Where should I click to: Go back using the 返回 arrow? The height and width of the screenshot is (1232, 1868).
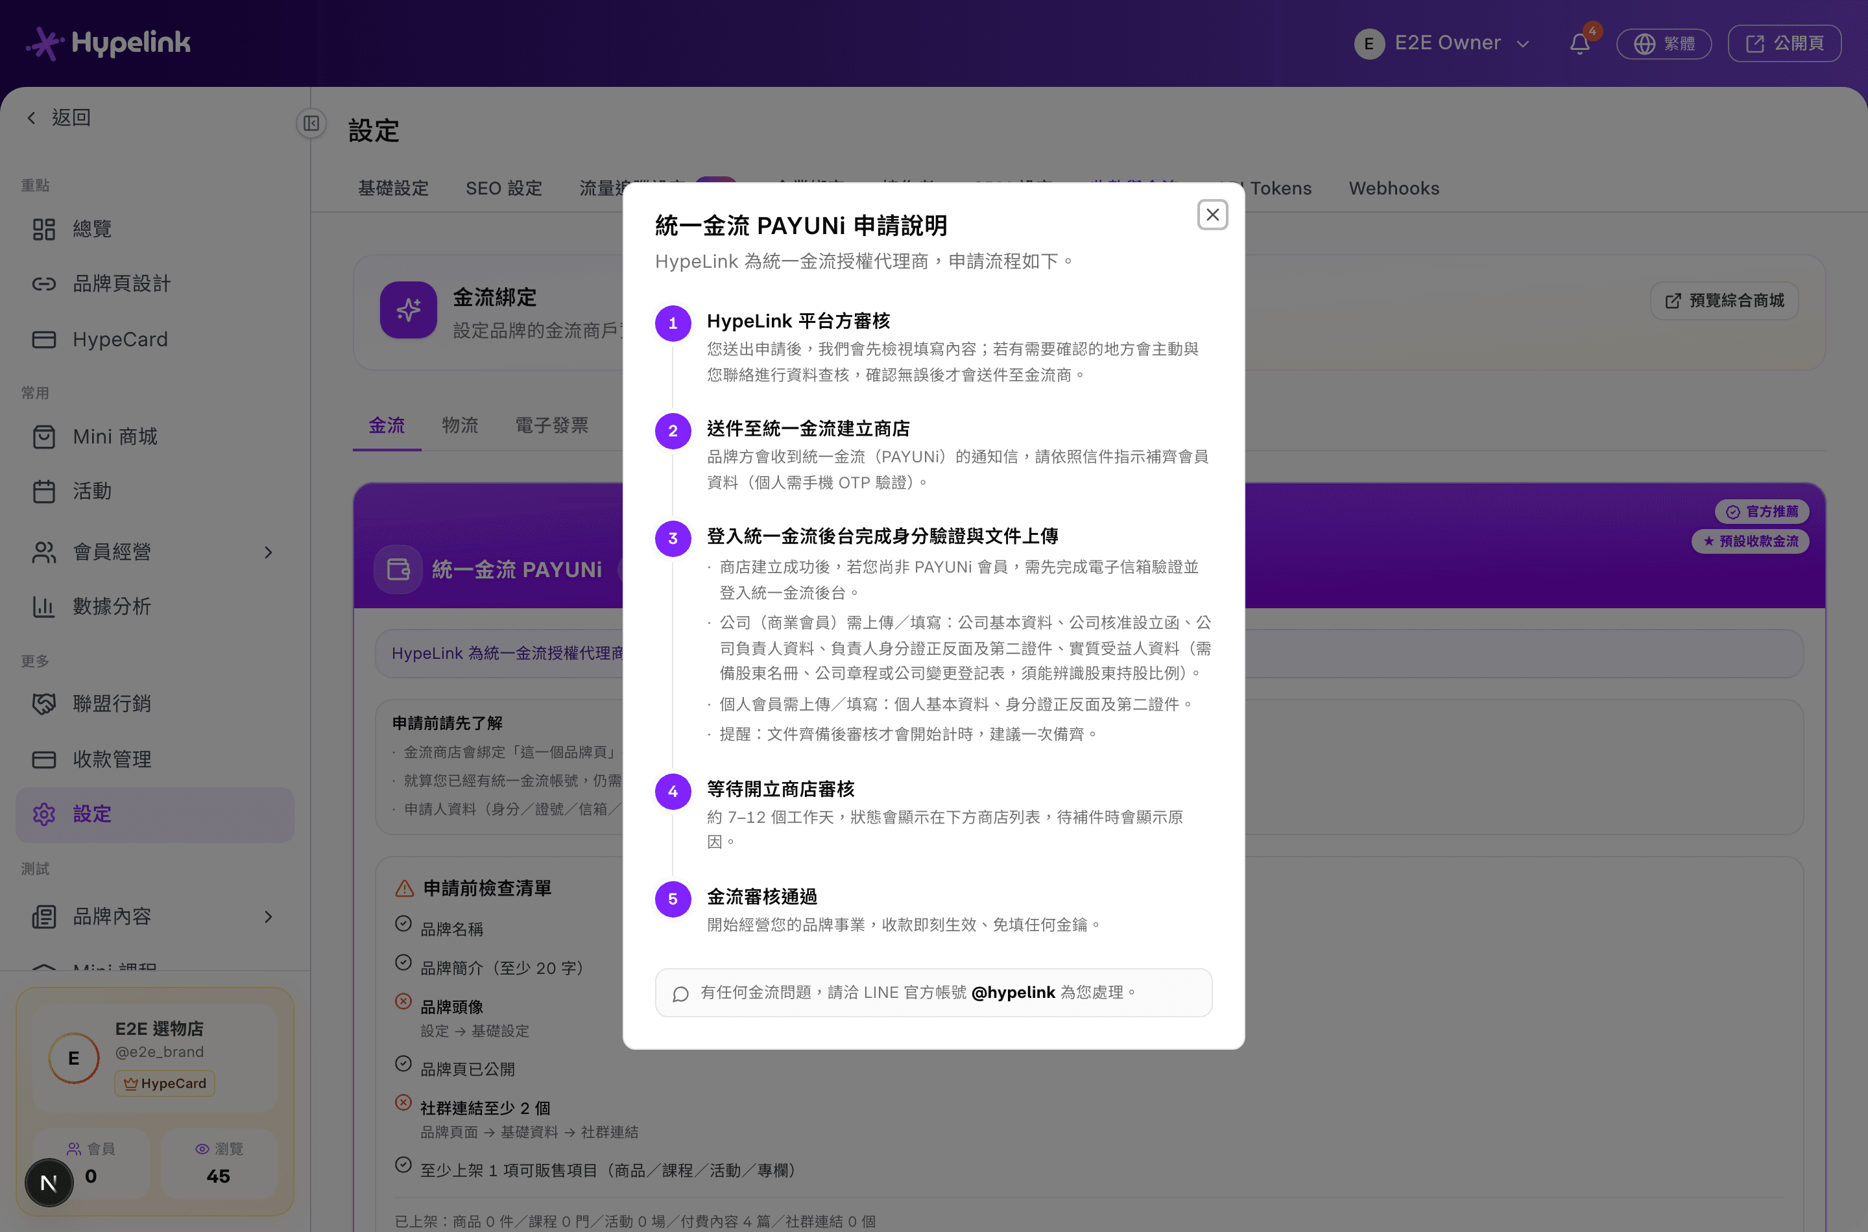[59, 118]
